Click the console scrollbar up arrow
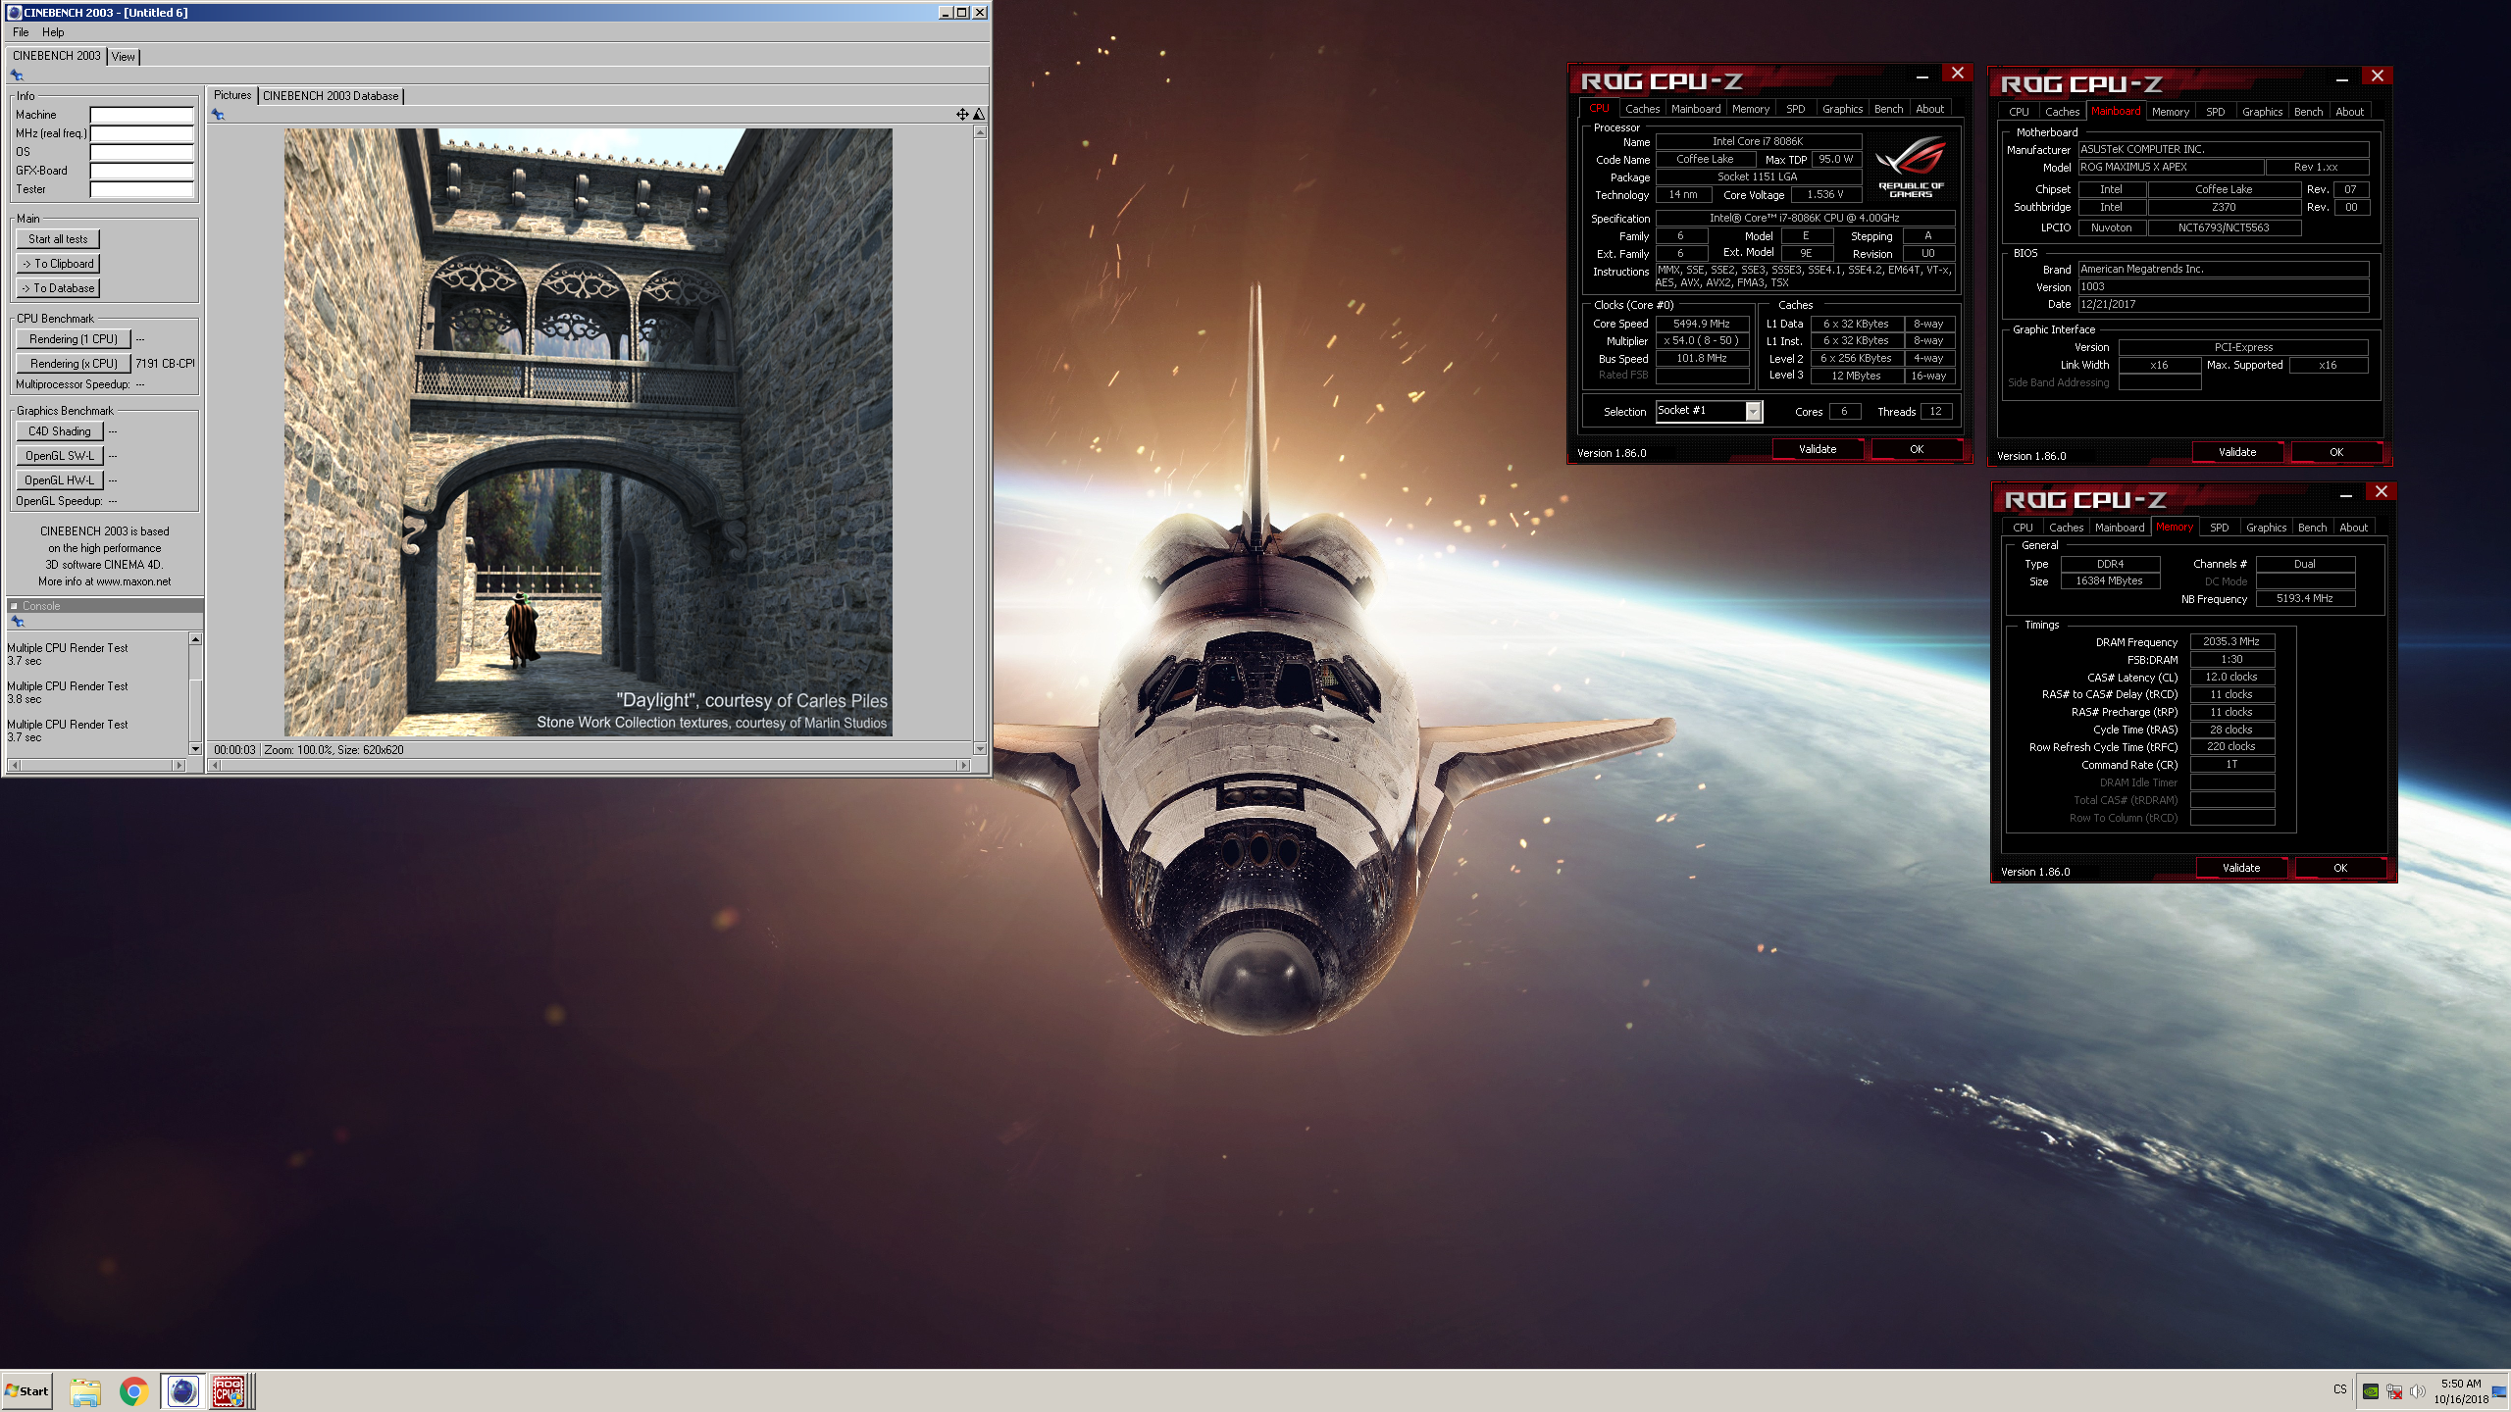This screenshot has width=2511, height=1412. 195,639
